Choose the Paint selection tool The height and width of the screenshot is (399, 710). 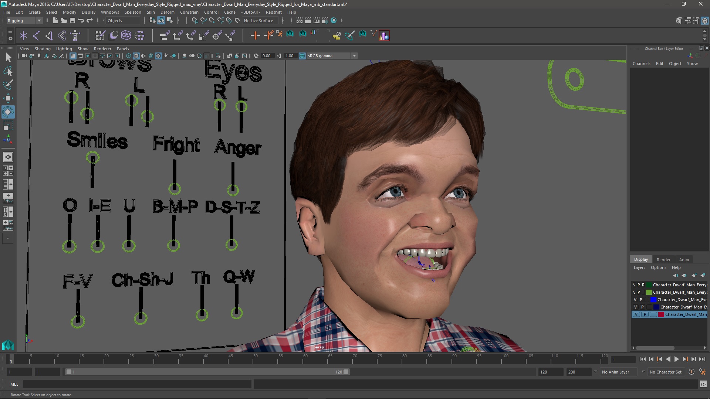[8, 85]
